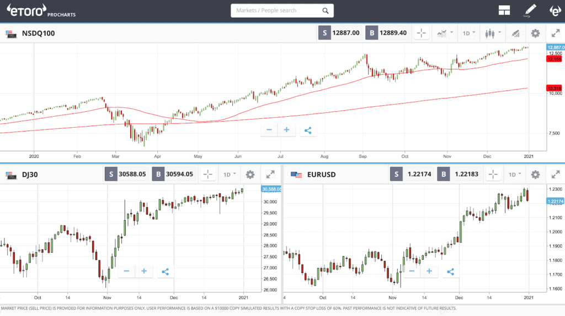Click the 1.22174 current price label
Viewport: 565px width, 316px height.
[x=555, y=201]
